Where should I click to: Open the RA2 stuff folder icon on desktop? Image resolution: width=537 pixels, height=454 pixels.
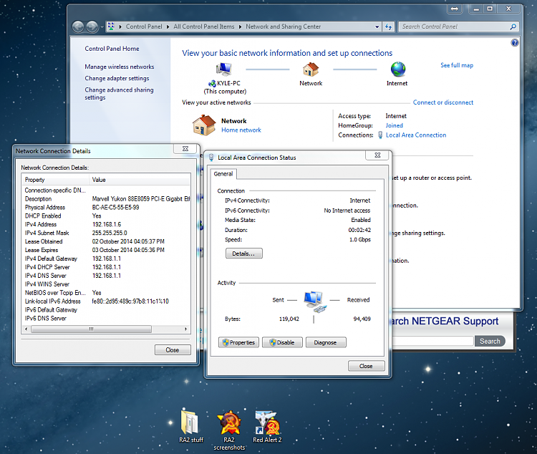190,421
